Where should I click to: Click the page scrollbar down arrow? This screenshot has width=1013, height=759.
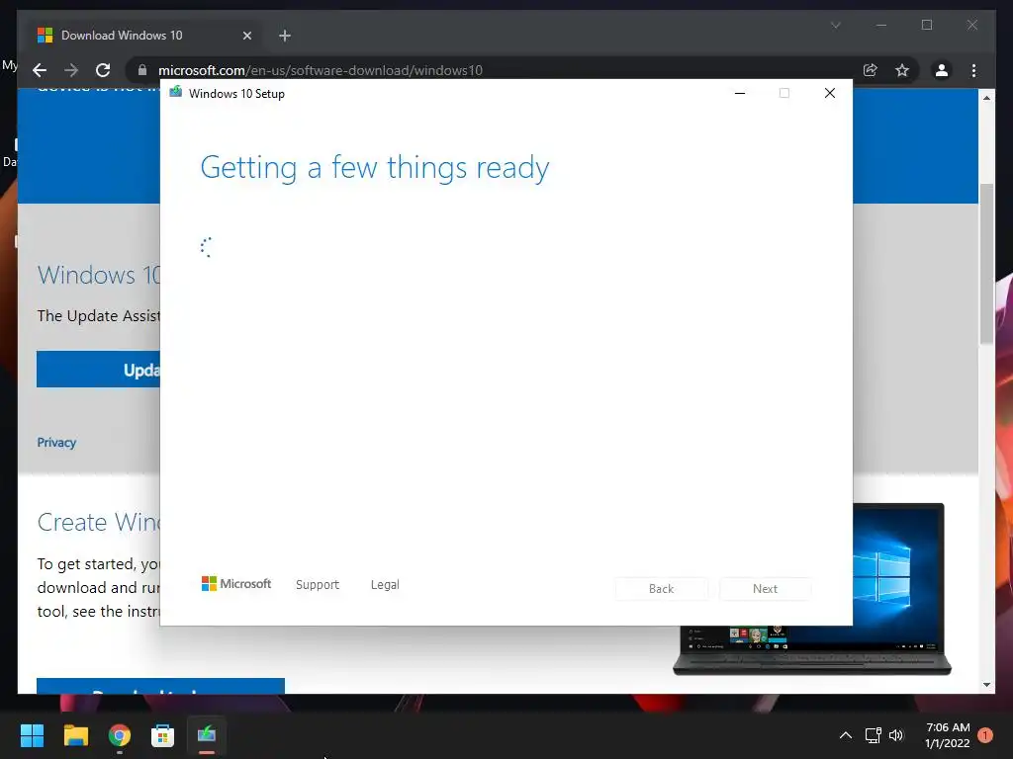click(986, 685)
